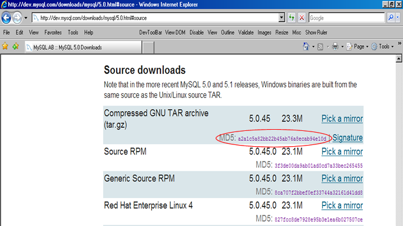Open the Tools menu in menu bar
This screenshot has width=403, height=226.
[x=73, y=32]
